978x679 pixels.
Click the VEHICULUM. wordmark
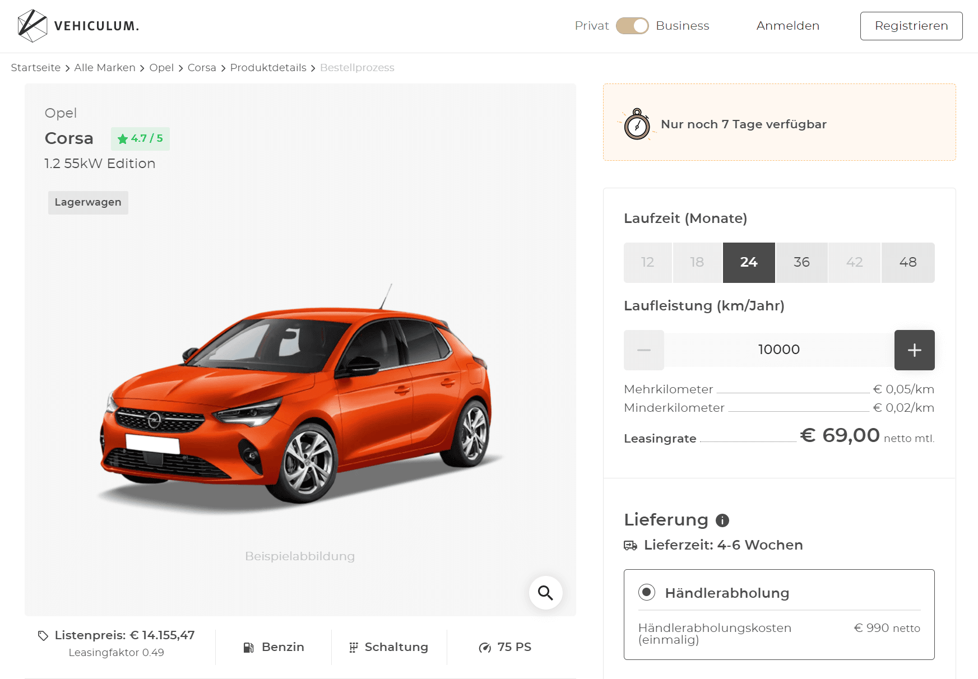(96, 26)
